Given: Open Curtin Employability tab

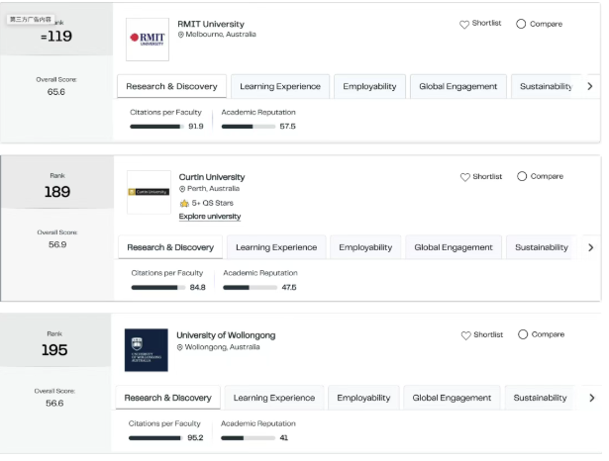Looking at the screenshot, I should tap(365, 247).
